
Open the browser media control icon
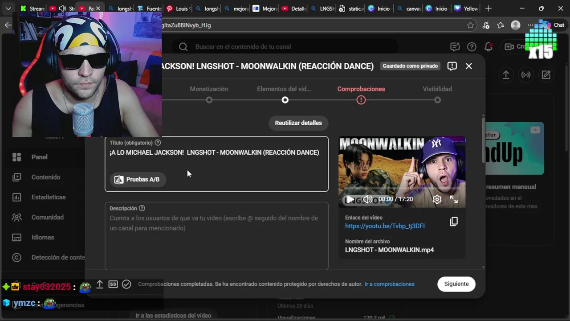click(x=486, y=25)
